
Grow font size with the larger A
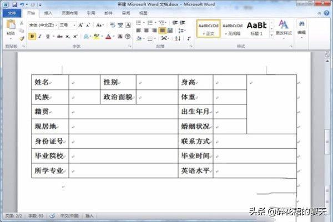80,26
